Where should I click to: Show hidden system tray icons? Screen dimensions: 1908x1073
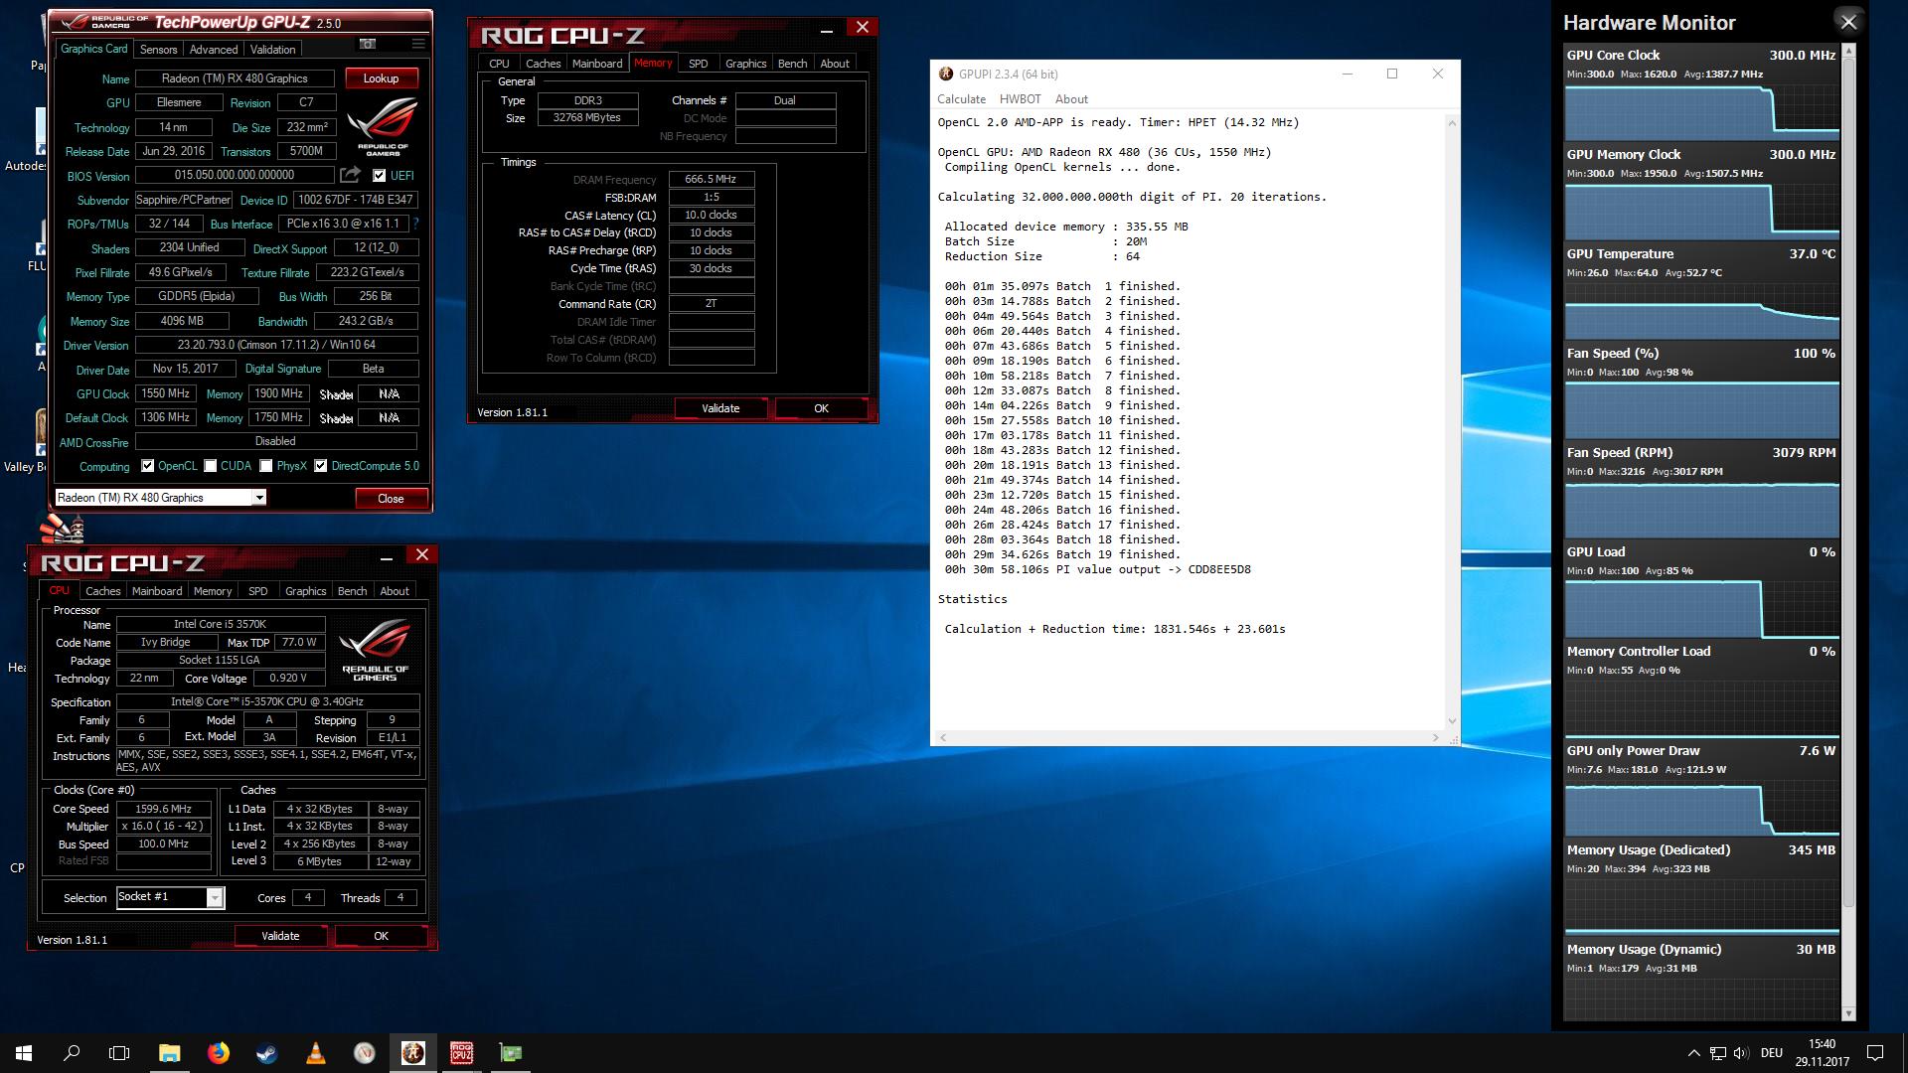click(1693, 1053)
